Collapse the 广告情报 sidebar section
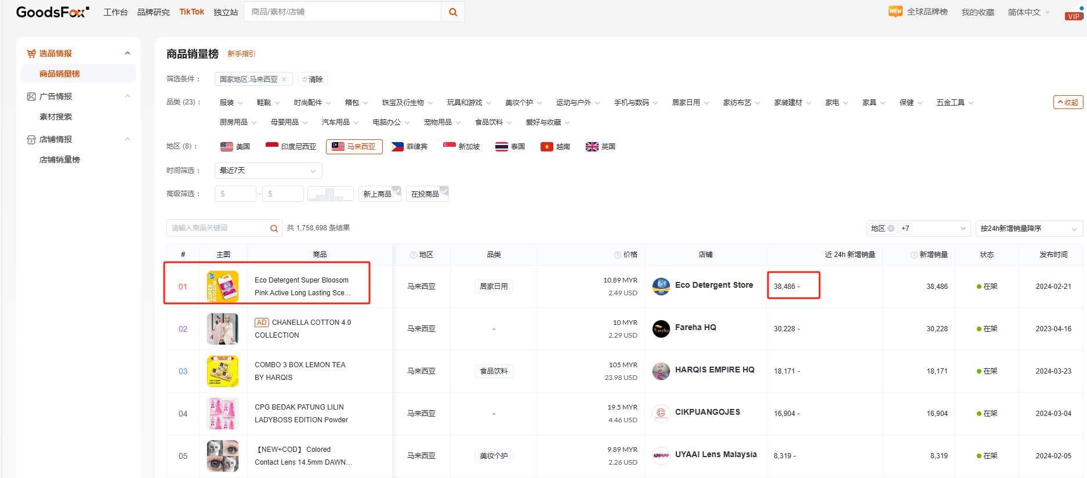This screenshot has height=478, width=1087. [x=128, y=96]
